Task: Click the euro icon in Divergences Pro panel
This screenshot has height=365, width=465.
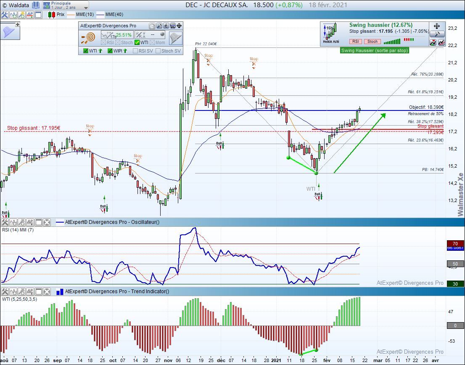Action: click(166, 26)
